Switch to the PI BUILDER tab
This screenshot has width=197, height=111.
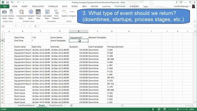(x=134, y=6)
